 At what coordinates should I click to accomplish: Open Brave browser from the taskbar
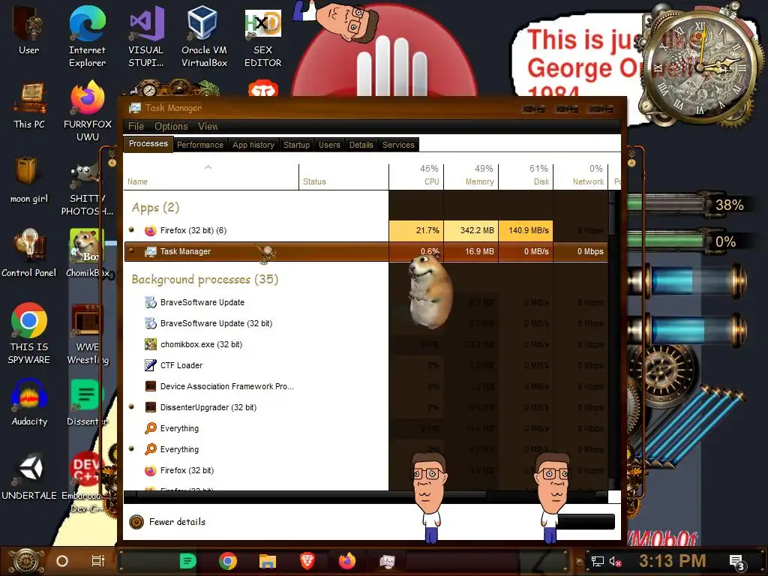click(307, 561)
